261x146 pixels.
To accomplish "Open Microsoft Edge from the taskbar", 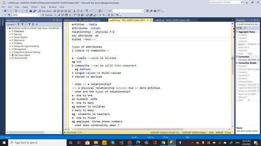I will 138,142.
